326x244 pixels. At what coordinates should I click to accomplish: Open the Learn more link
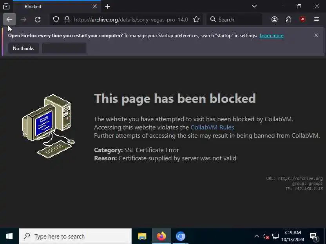[272, 36]
